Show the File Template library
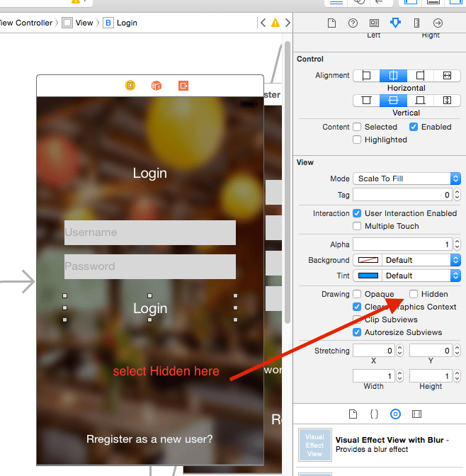Image resolution: width=466 pixels, height=476 pixels. (x=353, y=414)
